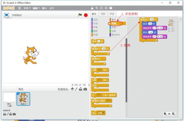Viewport: 184px width, 121px height.
Task: Zoom out the scripts area
Action: pyautogui.click(x=165, y=114)
